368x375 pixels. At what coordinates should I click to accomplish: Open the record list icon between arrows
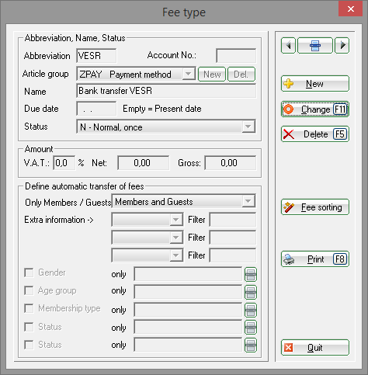(x=315, y=46)
